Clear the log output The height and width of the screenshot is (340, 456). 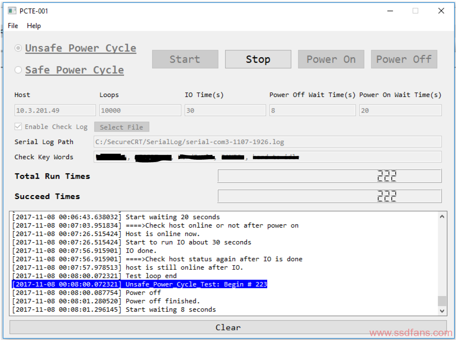(x=228, y=327)
